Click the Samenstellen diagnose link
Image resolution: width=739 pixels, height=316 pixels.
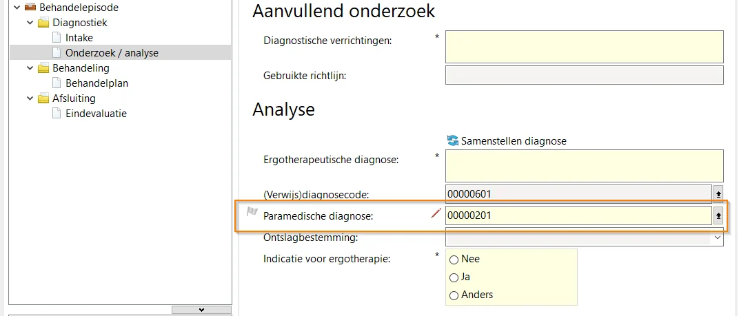coord(514,140)
